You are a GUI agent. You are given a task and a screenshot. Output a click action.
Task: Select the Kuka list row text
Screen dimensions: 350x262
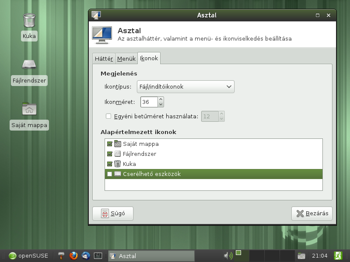click(x=129, y=164)
